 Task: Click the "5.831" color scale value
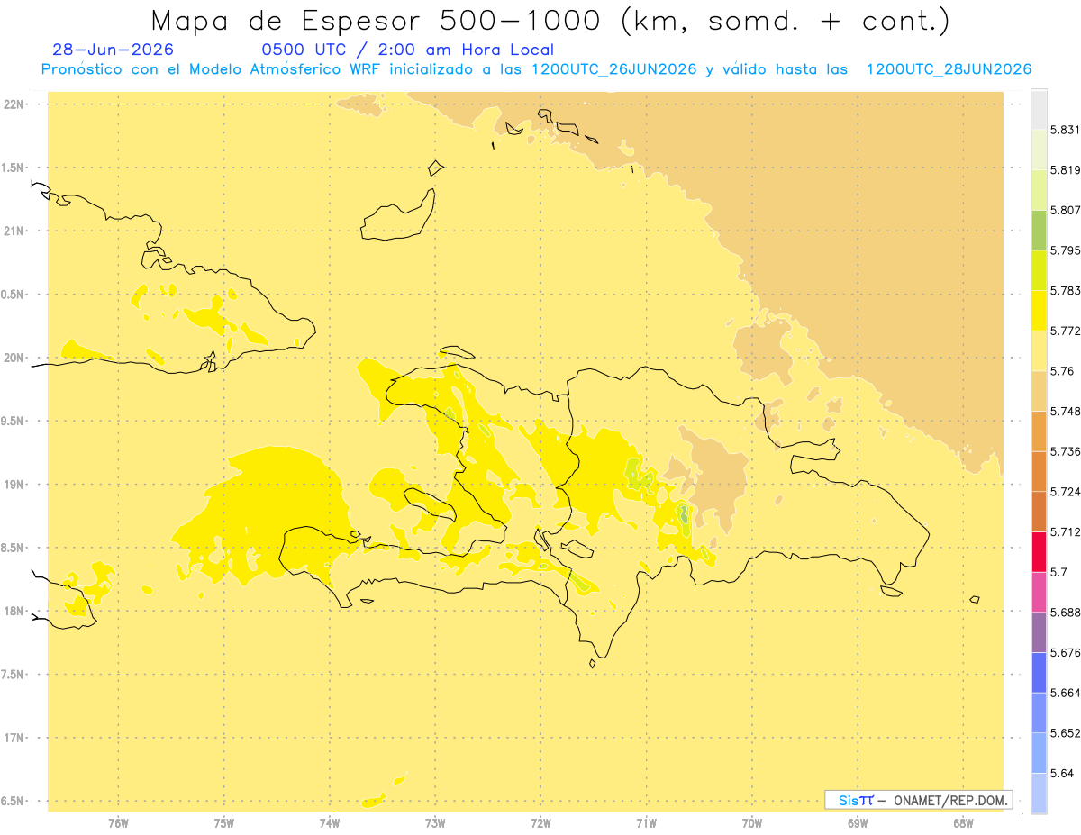(x=1066, y=130)
